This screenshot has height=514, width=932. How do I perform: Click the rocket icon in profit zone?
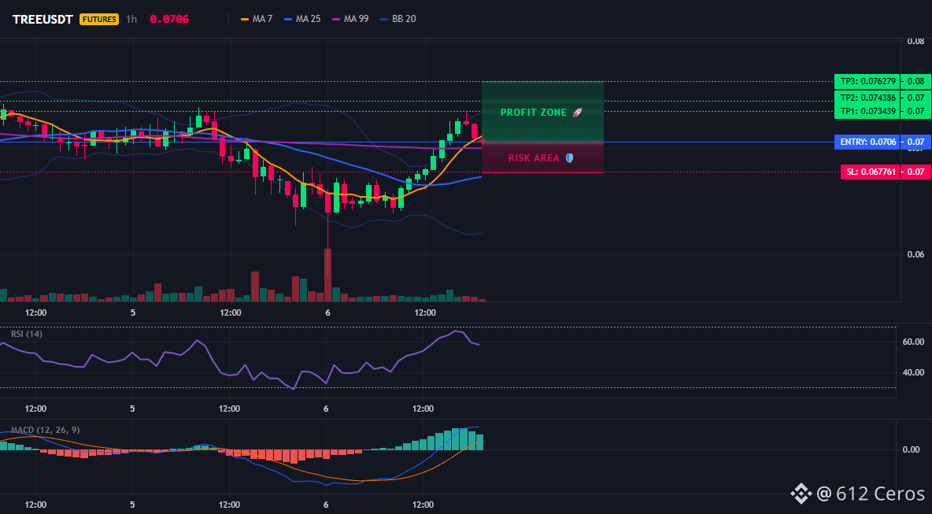coord(577,113)
